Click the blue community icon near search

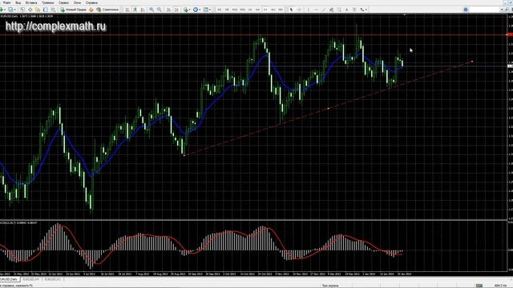466,10
